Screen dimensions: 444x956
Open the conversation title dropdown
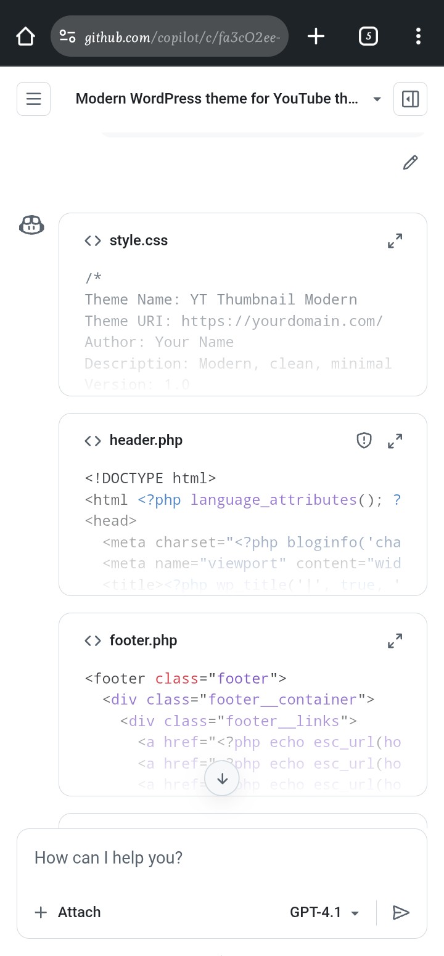(377, 99)
